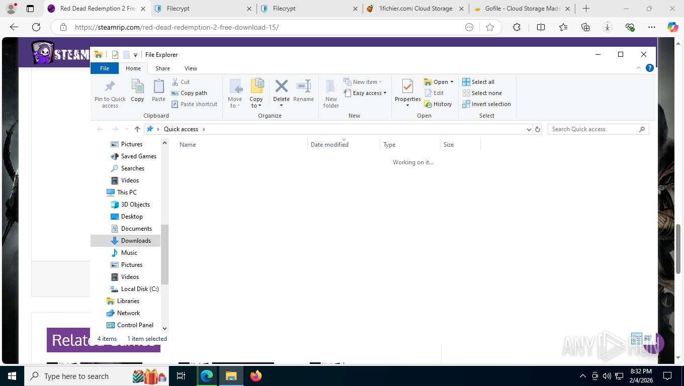Open the File ribbon tab
684x386 pixels.
point(105,68)
